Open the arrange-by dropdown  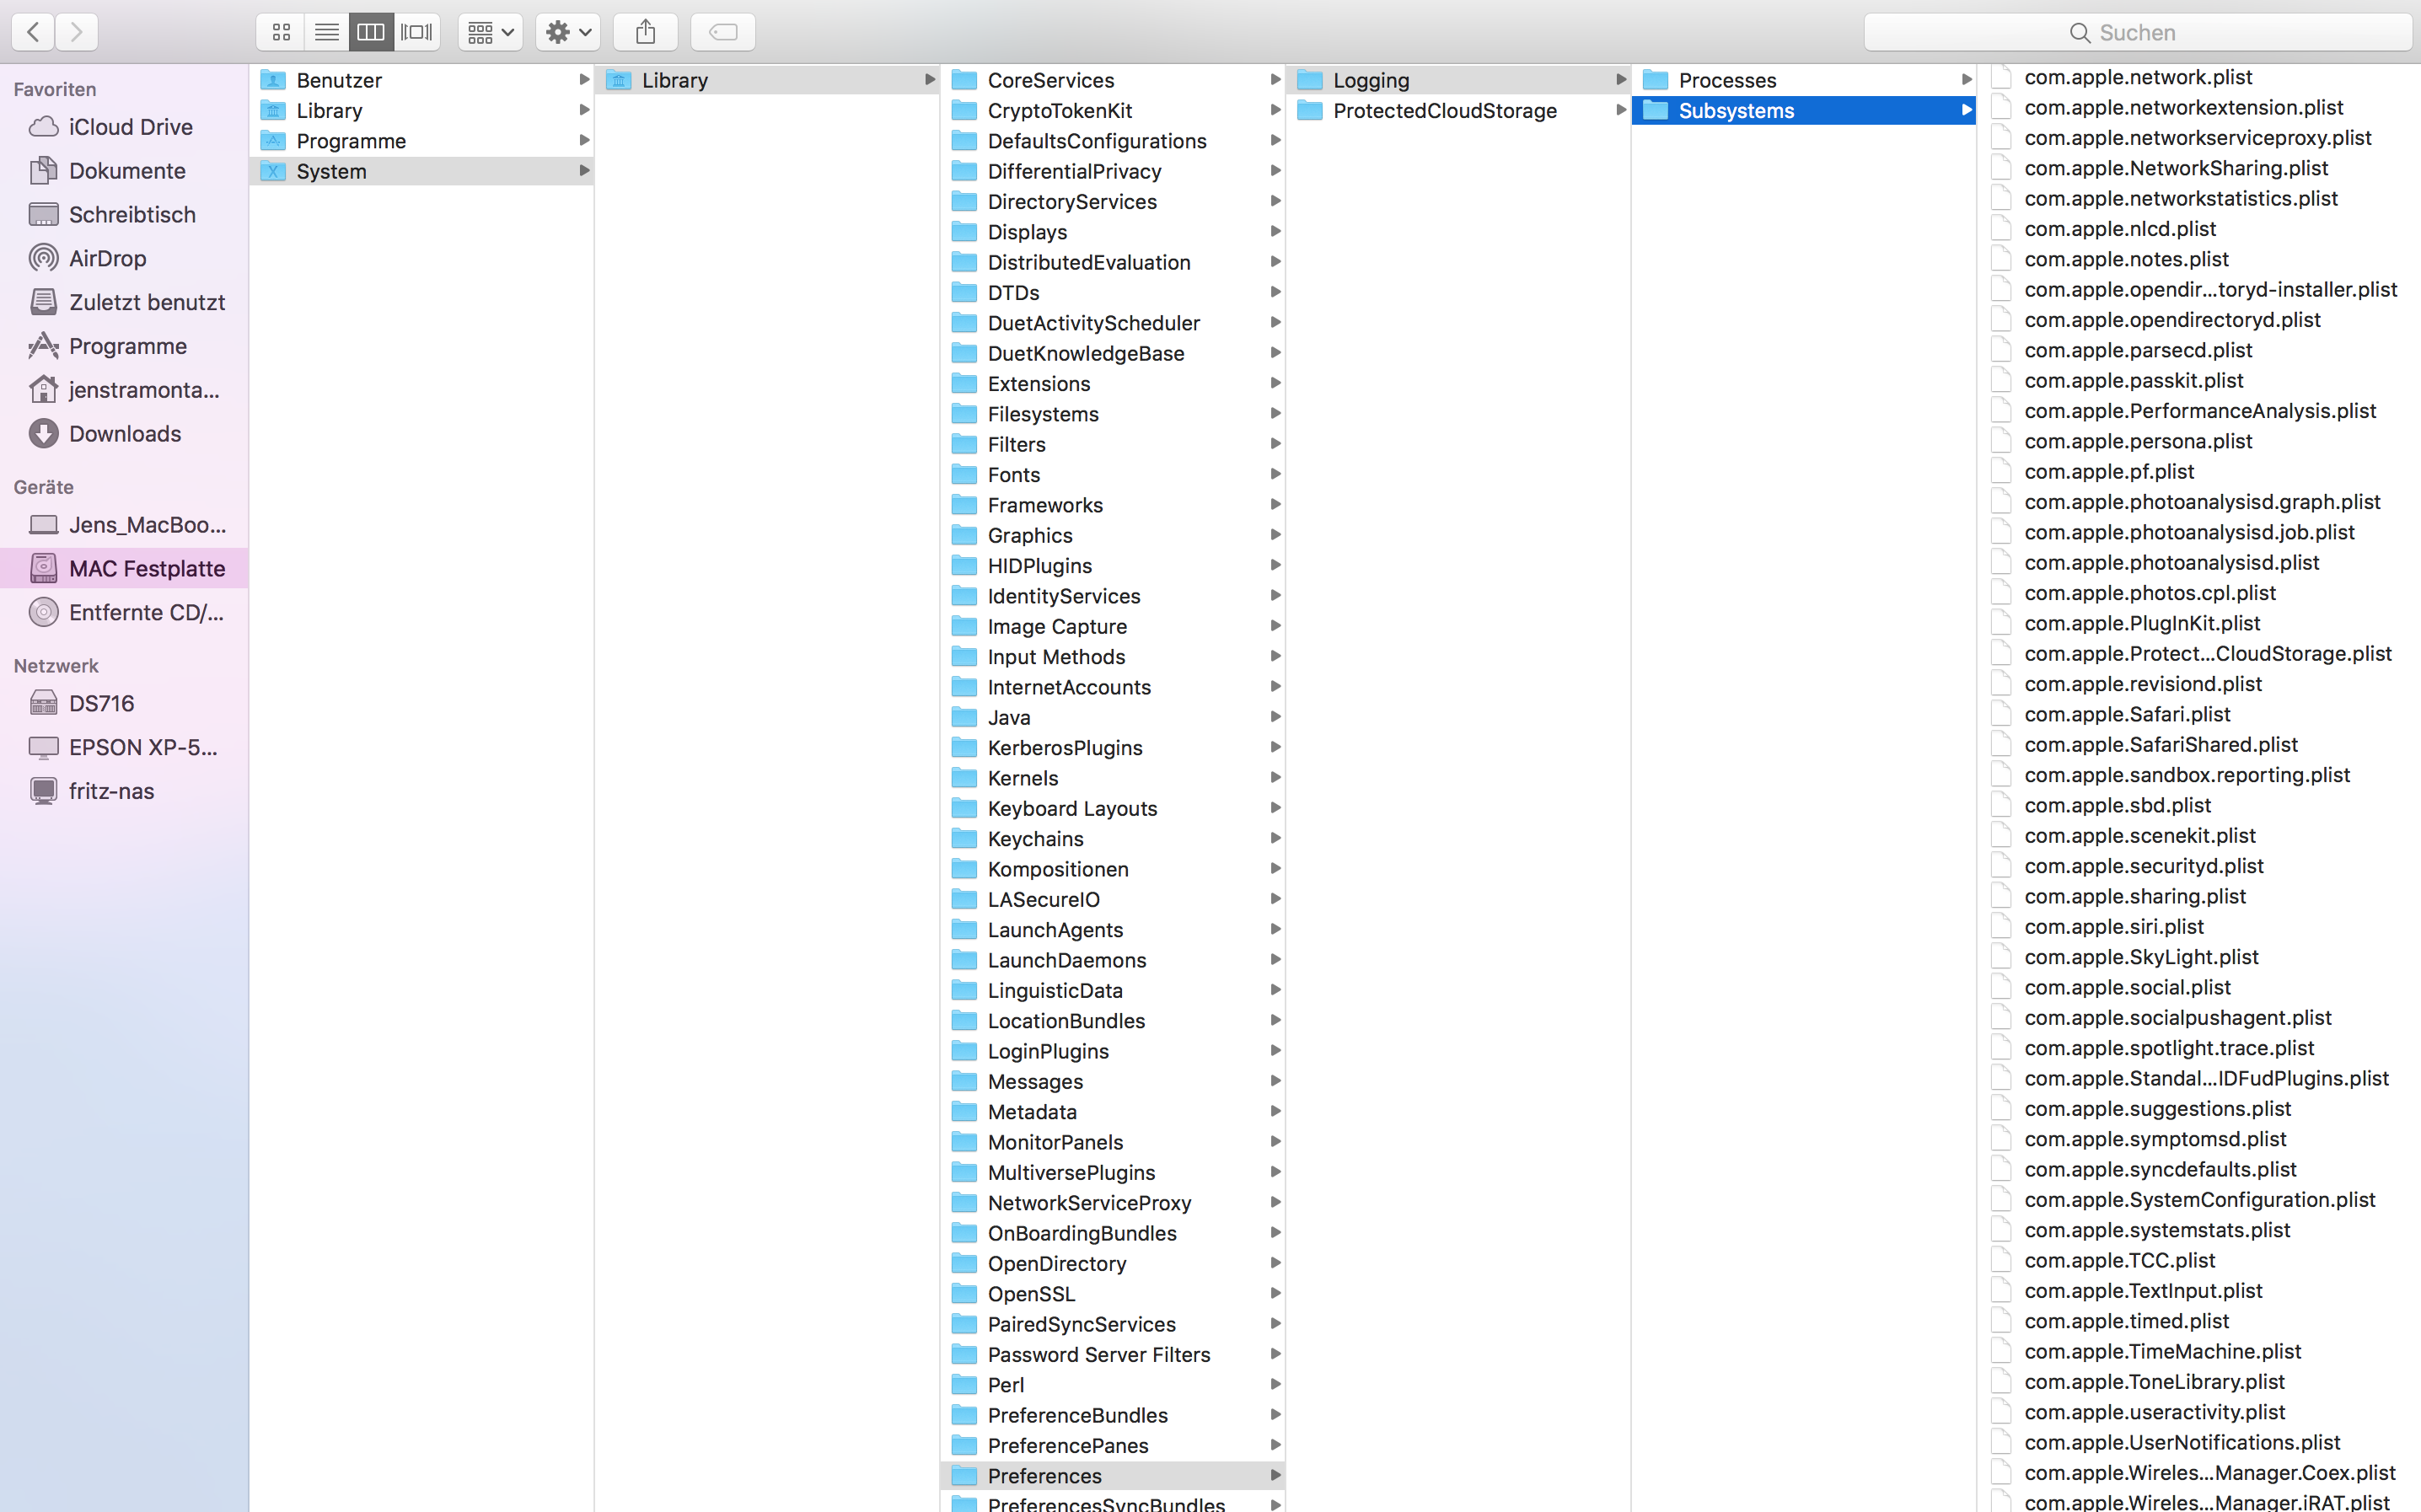pos(490,32)
